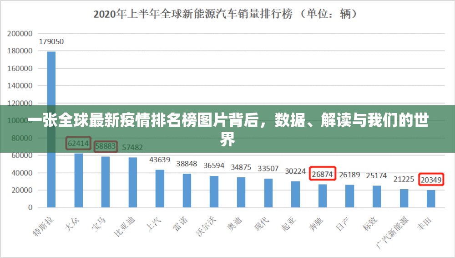Select the 丰田 bar in the chart
Screen dimensions: 455x258
pos(431,199)
